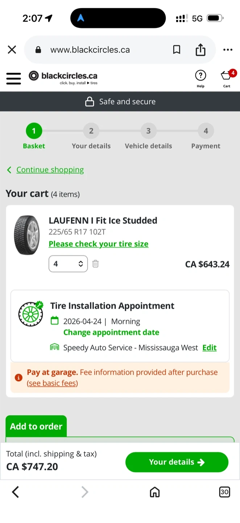Remove the tire with the trash icon
The image size is (240, 523).
(x=95, y=264)
